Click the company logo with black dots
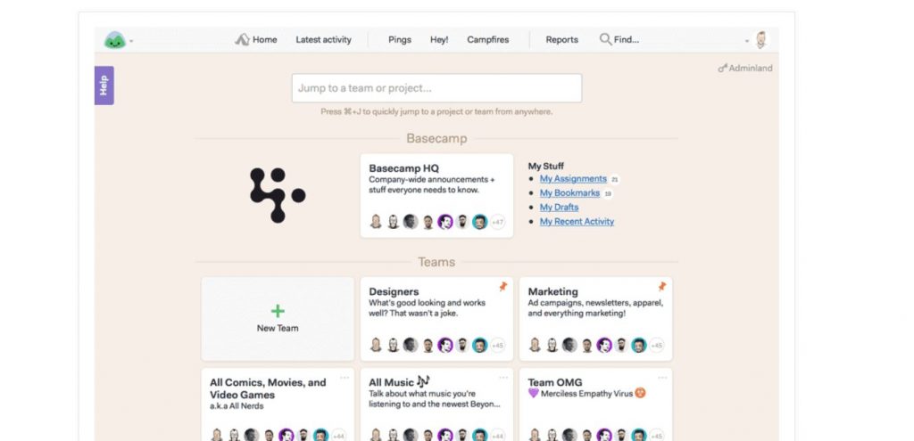The image size is (914, 441). [278, 195]
